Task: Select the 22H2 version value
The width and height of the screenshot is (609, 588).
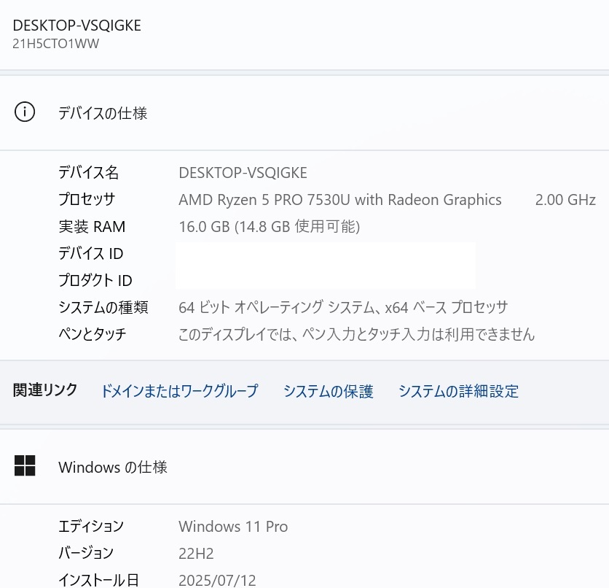Action: point(196,554)
